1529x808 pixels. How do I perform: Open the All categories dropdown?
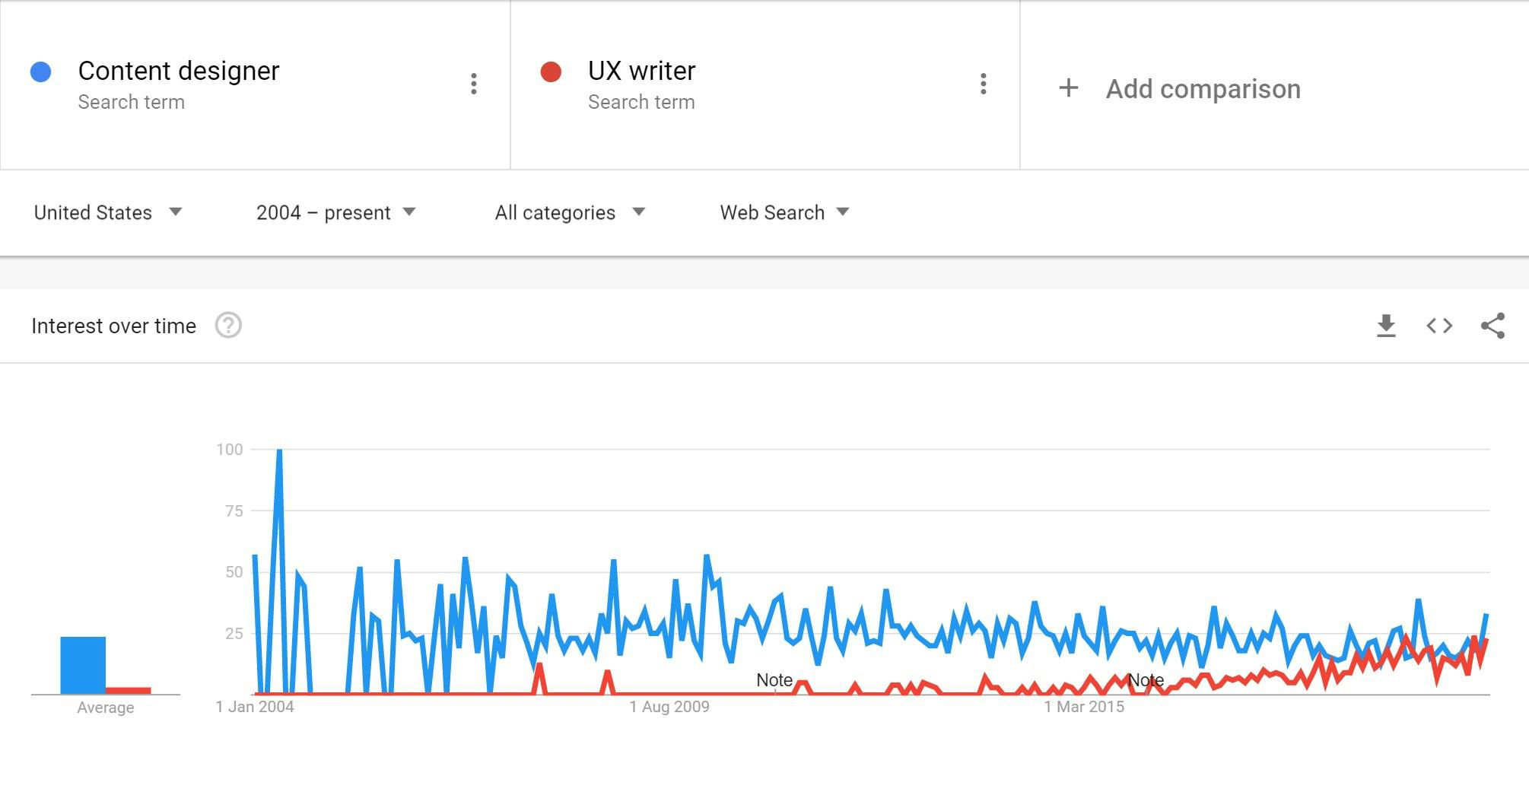click(569, 213)
